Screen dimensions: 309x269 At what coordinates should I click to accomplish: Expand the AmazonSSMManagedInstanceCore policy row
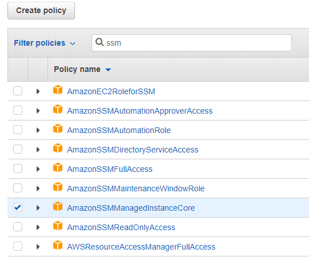click(38, 208)
